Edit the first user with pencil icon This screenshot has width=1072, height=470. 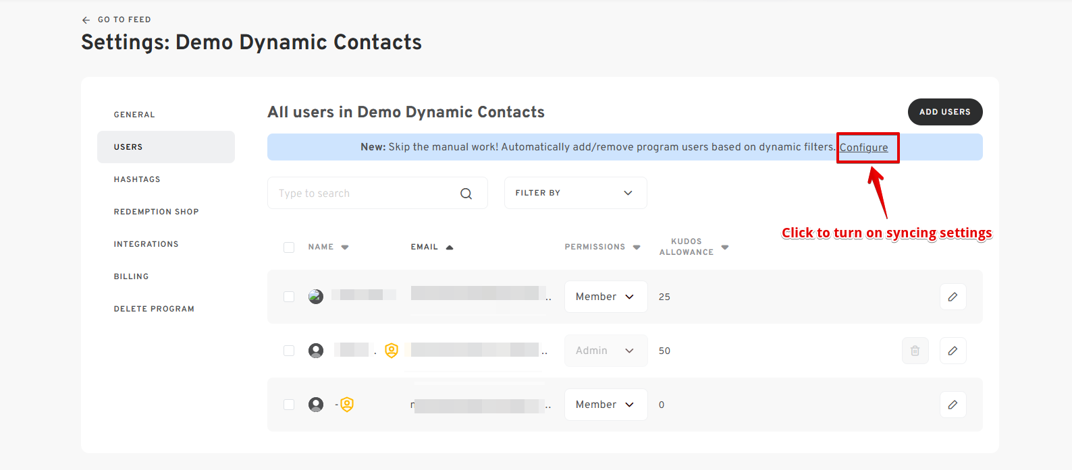(953, 297)
